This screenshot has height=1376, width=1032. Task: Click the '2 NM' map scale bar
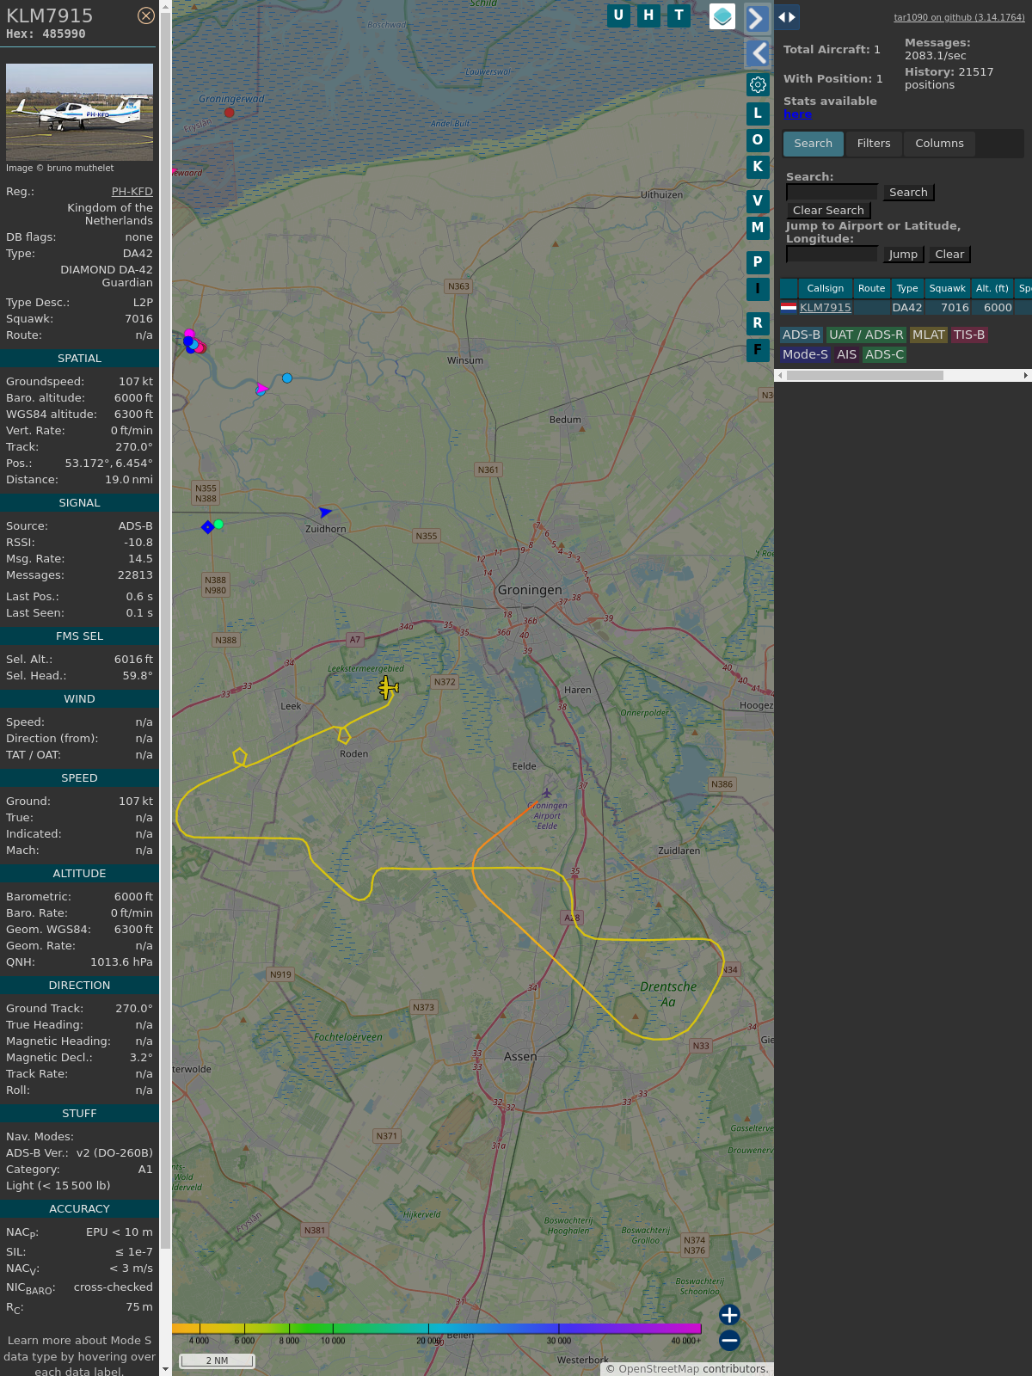click(217, 1361)
